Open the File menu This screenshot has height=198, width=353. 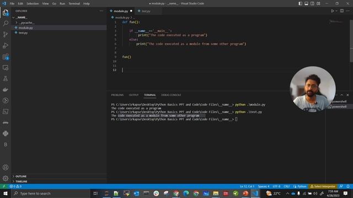coord(12,4)
